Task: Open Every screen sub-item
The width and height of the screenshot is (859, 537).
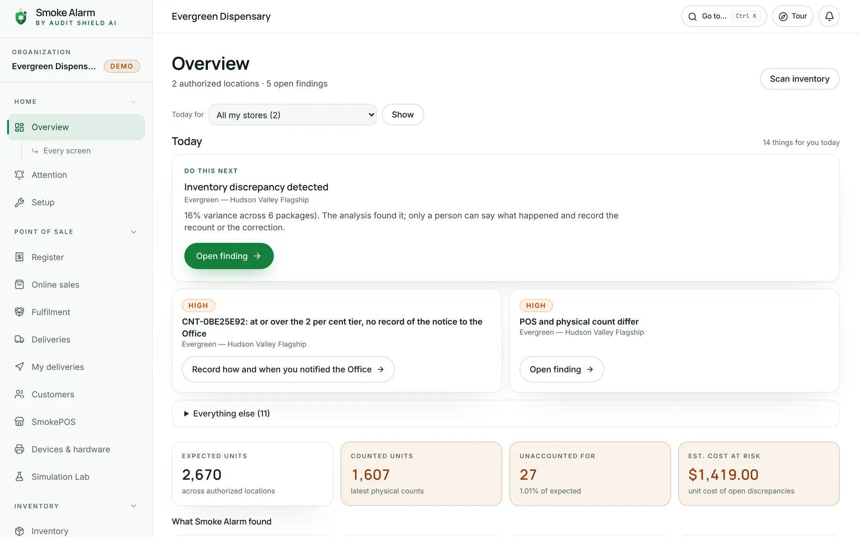Action: click(x=67, y=151)
